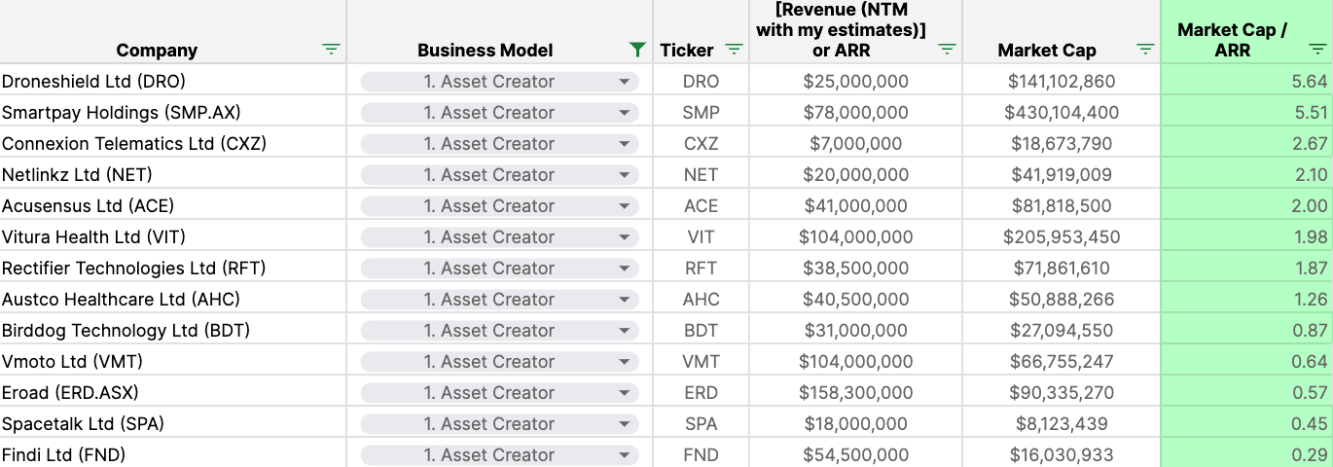
Task: Expand Droneshield's Business Model dropdown
Action: tap(624, 82)
